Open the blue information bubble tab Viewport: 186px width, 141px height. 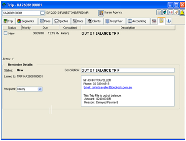pyautogui.click(x=168, y=21)
